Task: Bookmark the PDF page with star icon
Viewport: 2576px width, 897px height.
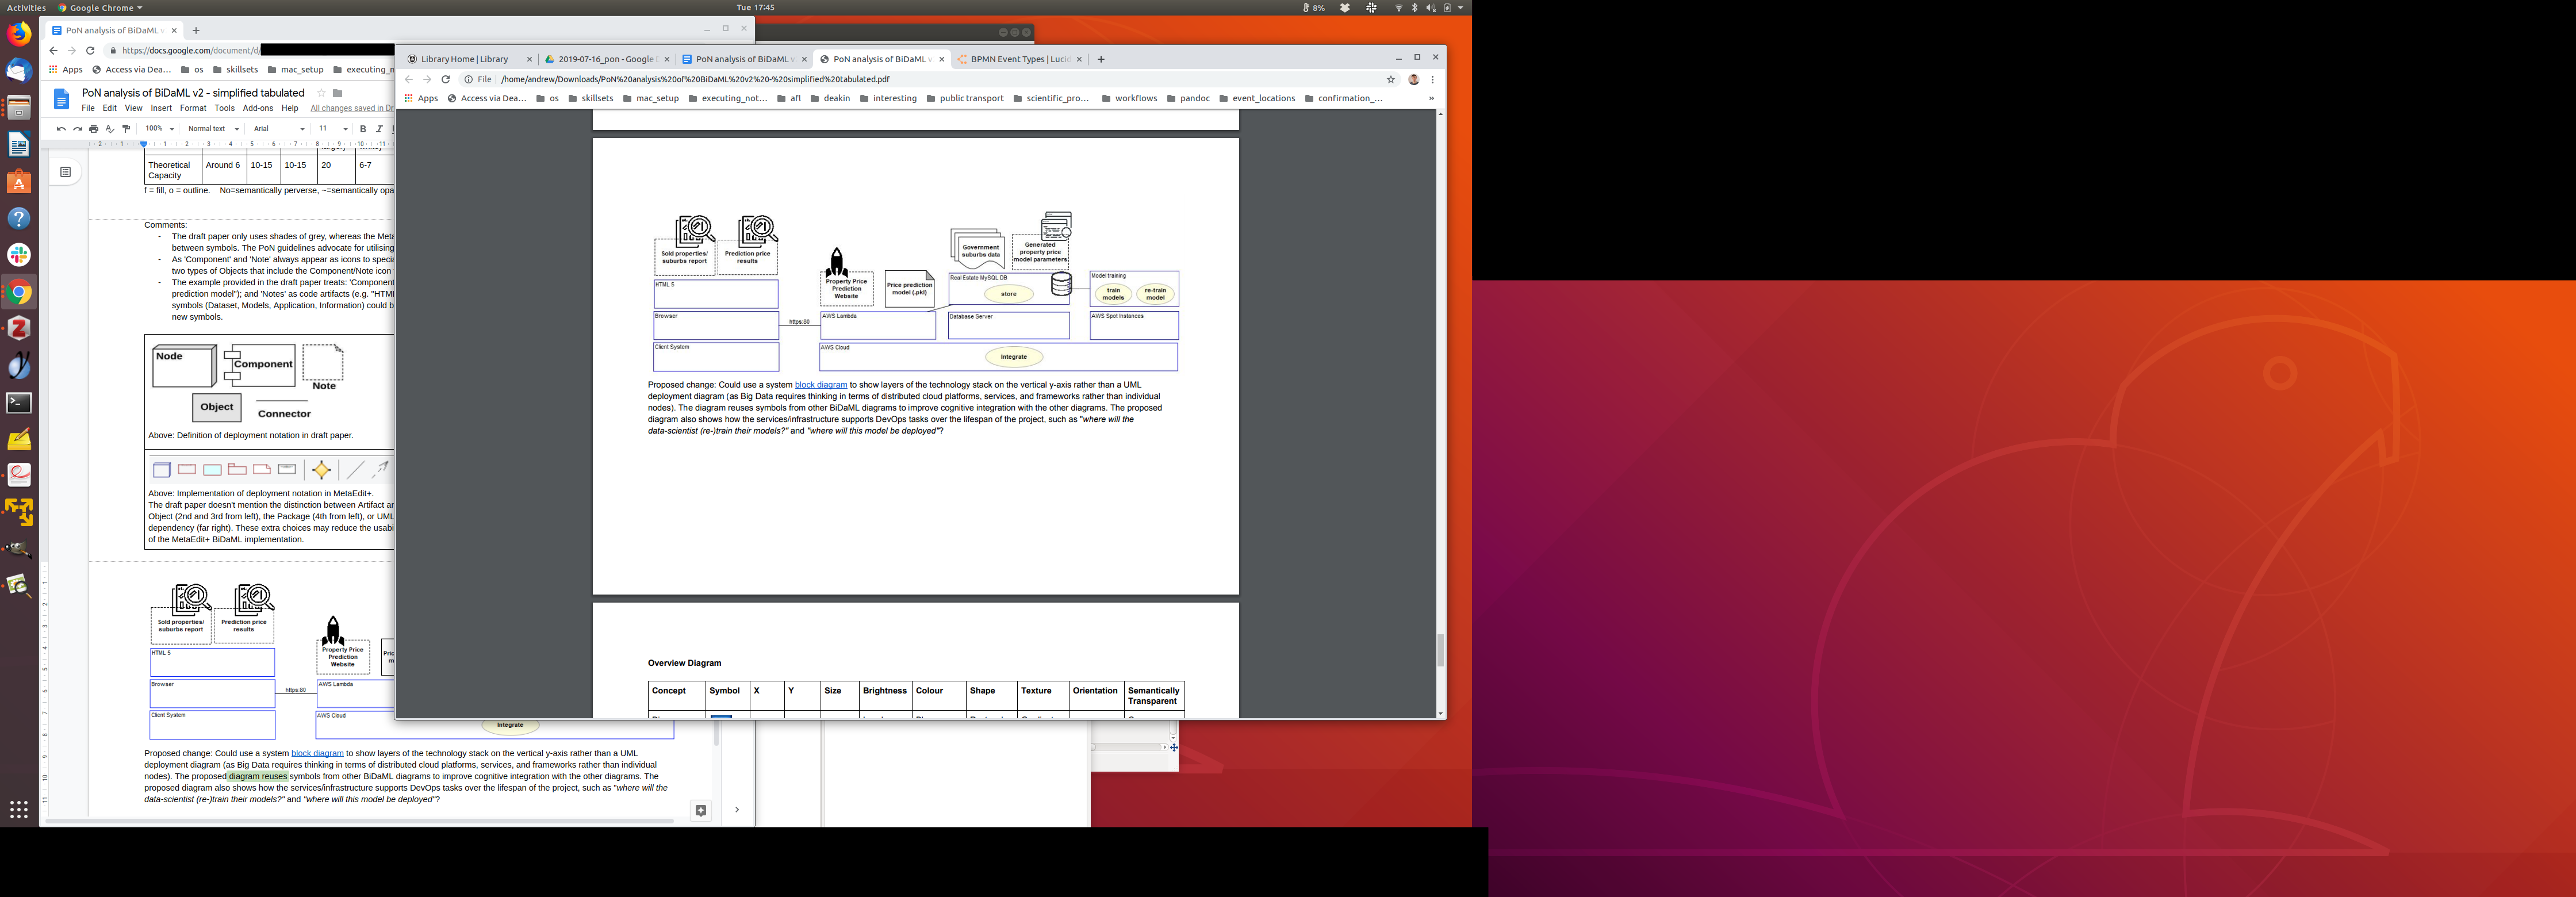Action: (1390, 79)
